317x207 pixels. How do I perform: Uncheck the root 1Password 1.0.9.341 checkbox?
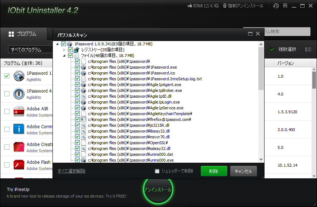click(x=64, y=44)
